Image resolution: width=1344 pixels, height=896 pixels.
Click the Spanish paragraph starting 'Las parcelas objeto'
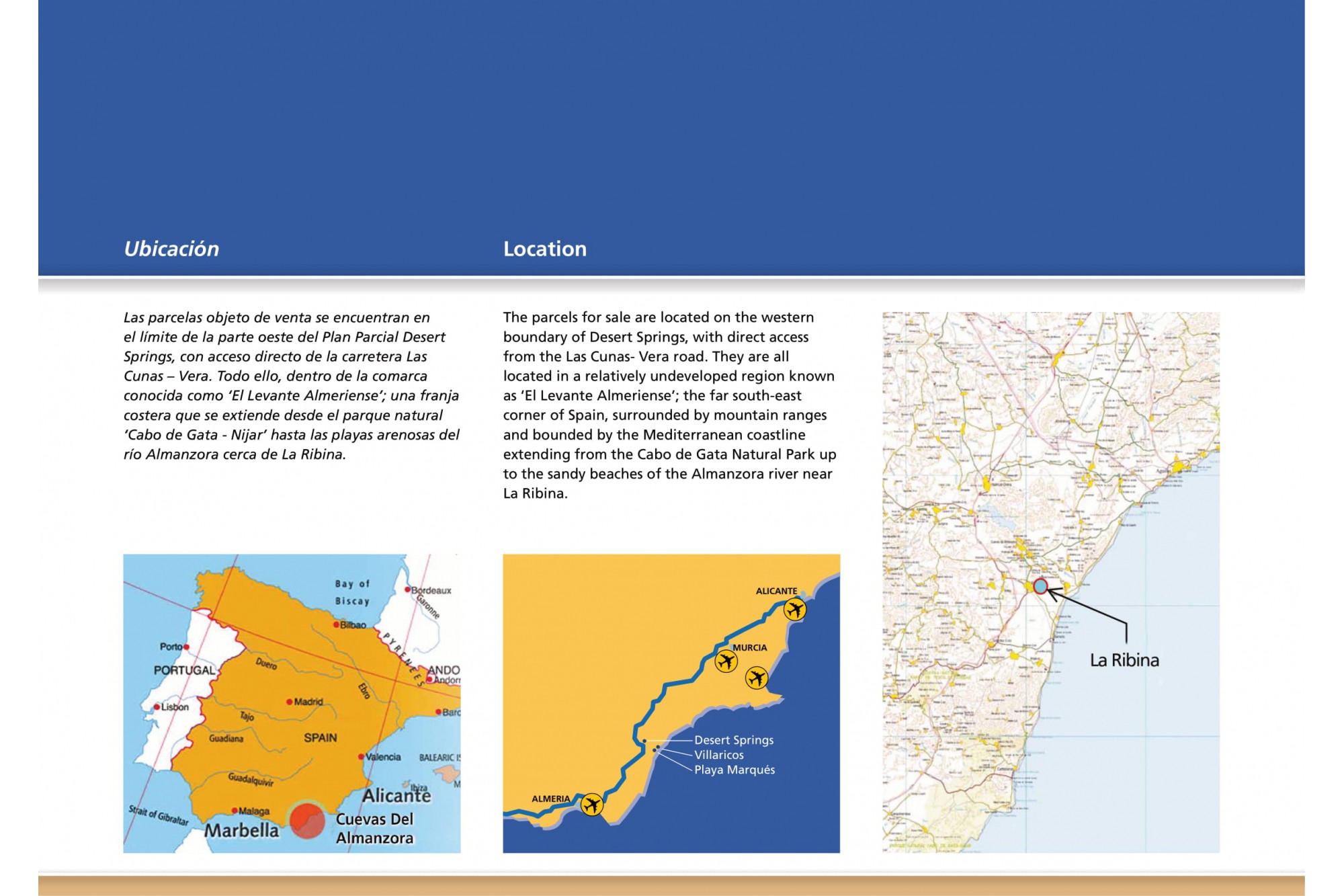tap(291, 386)
